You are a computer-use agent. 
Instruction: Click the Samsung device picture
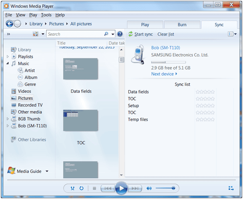137,54
